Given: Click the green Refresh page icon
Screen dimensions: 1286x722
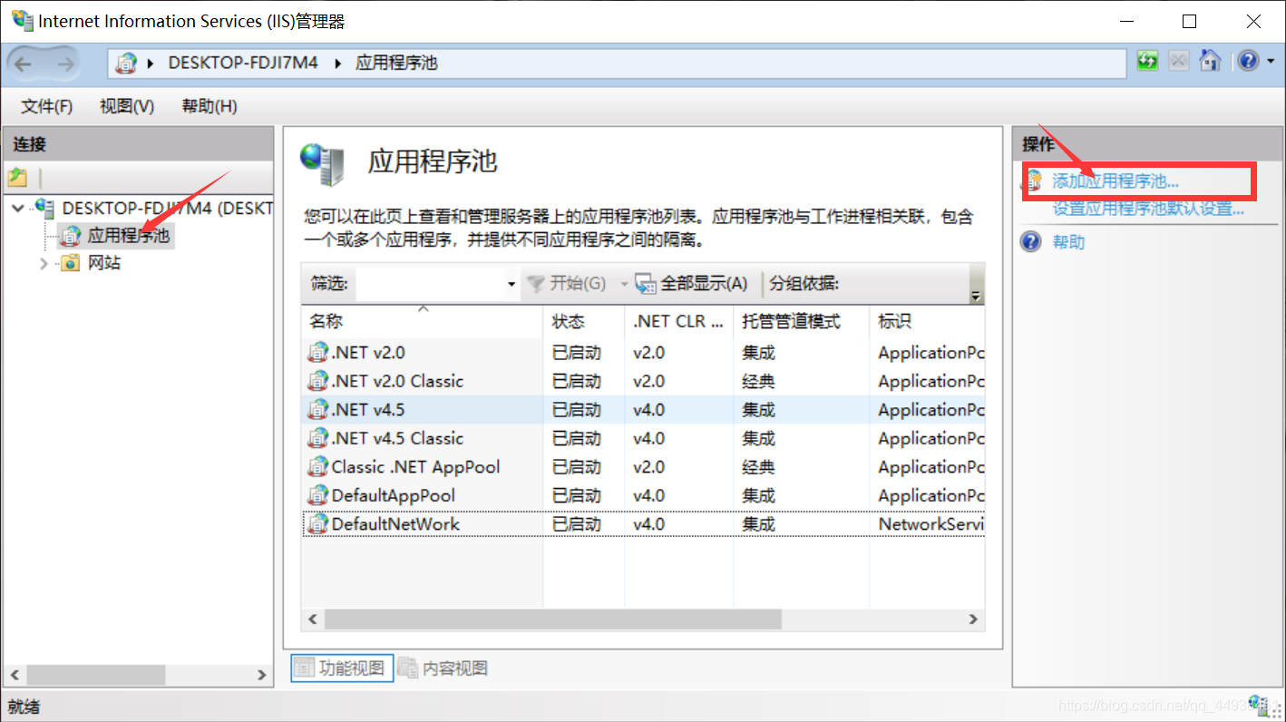Looking at the screenshot, I should click(x=1148, y=62).
